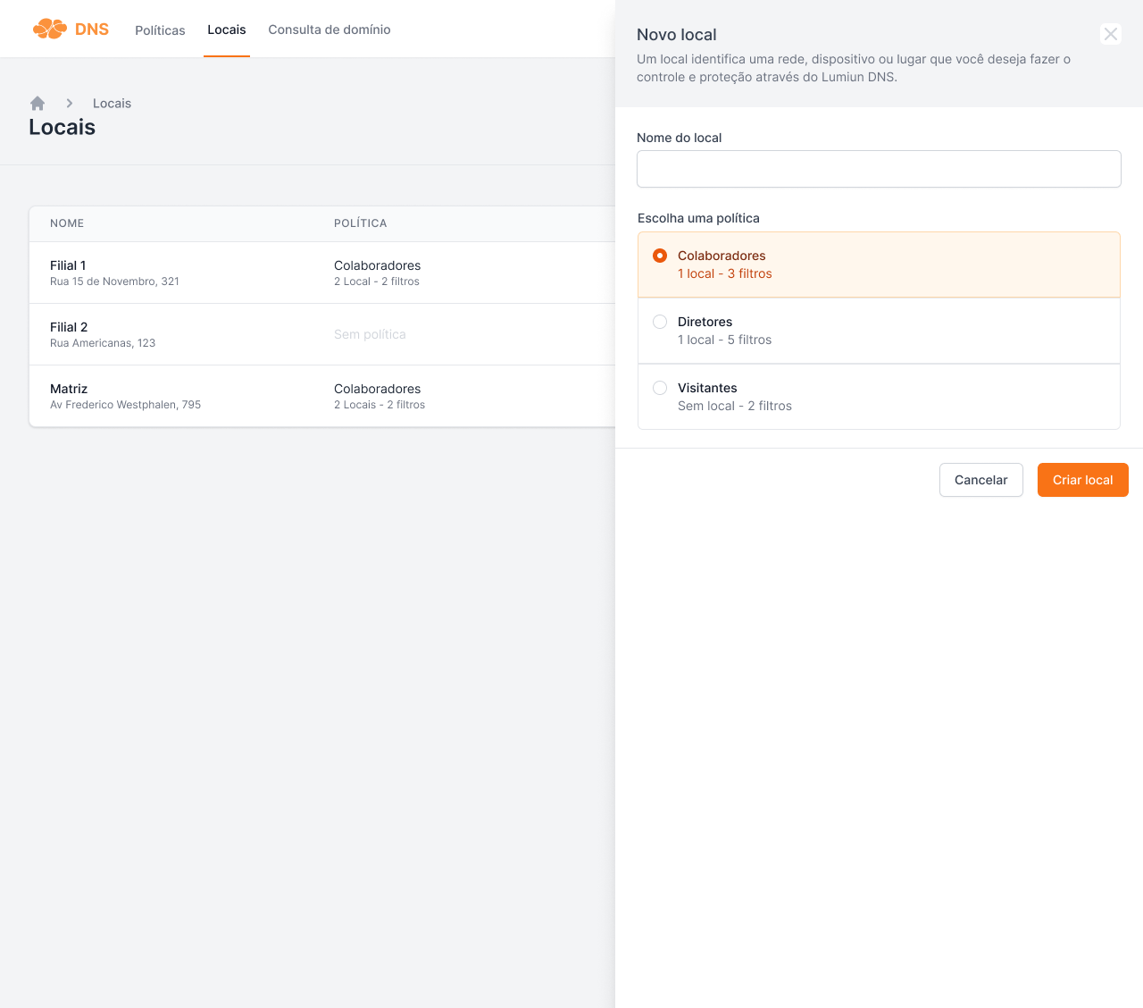This screenshot has height=1008, width=1143.
Task: Select the Colaboradores policy radio button
Action: [x=660, y=256]
